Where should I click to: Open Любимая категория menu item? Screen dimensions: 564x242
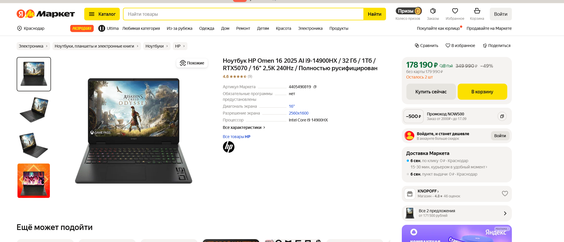tap(141, 28)
